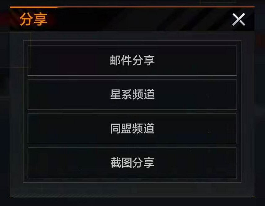Broadcast to alliance members via 同盟频道
265x206 pixels.
[132, 128]
